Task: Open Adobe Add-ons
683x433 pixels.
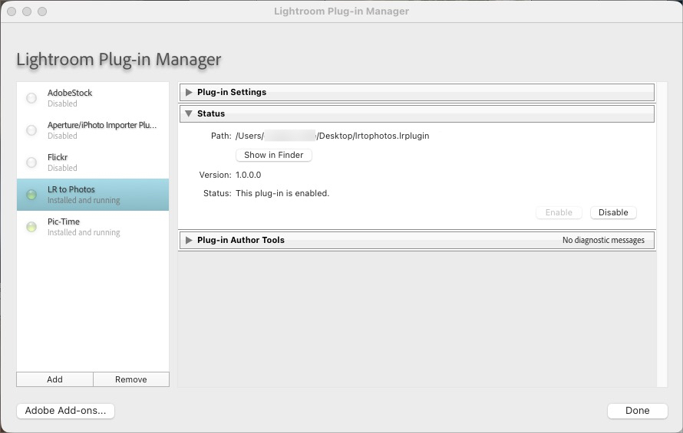Action: coord(65,411)
